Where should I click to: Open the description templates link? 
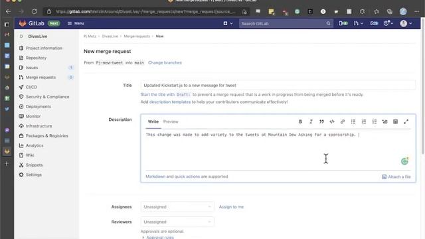pos(170,102)
